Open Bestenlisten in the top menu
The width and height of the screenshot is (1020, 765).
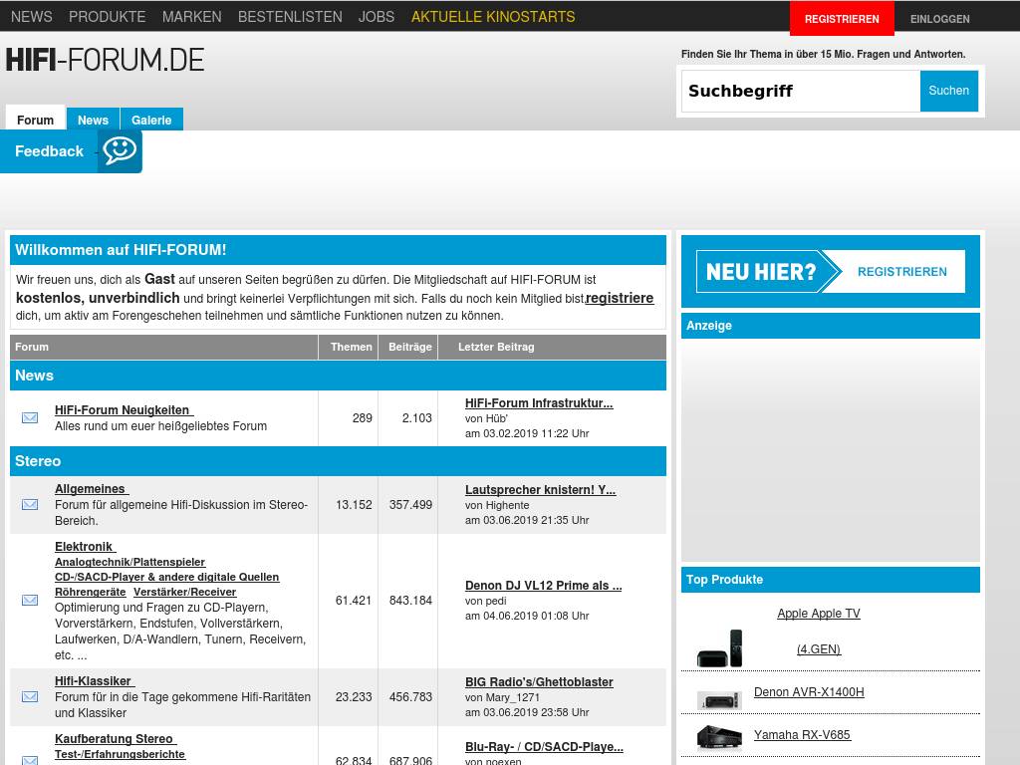coord(290,17)
